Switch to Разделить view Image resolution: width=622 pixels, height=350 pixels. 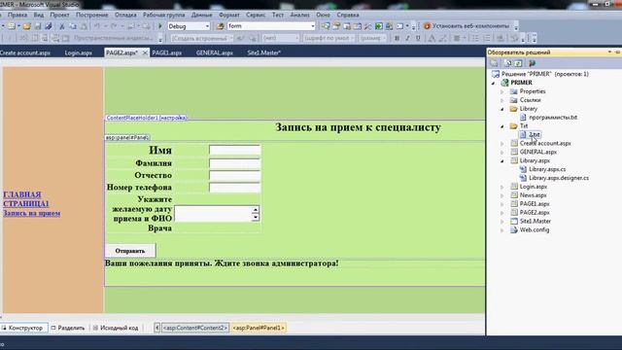tap(68, 329)
